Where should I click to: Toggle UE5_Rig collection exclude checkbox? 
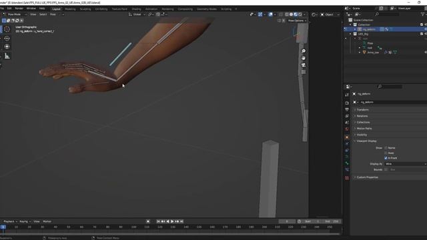(422, 34)
